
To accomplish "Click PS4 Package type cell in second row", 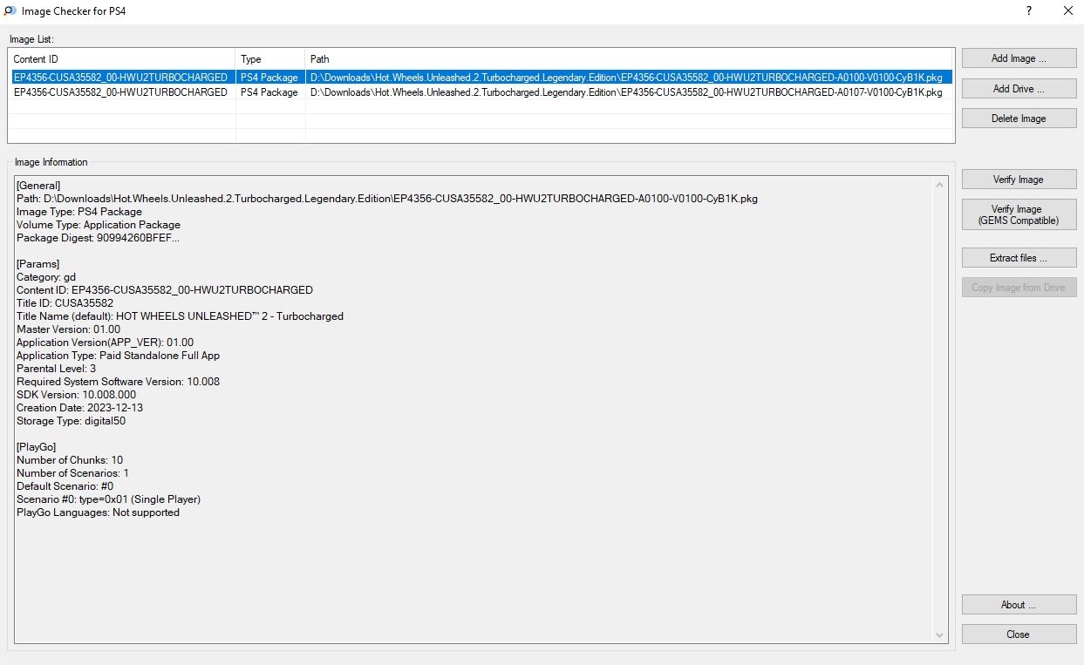I will 269,92.
